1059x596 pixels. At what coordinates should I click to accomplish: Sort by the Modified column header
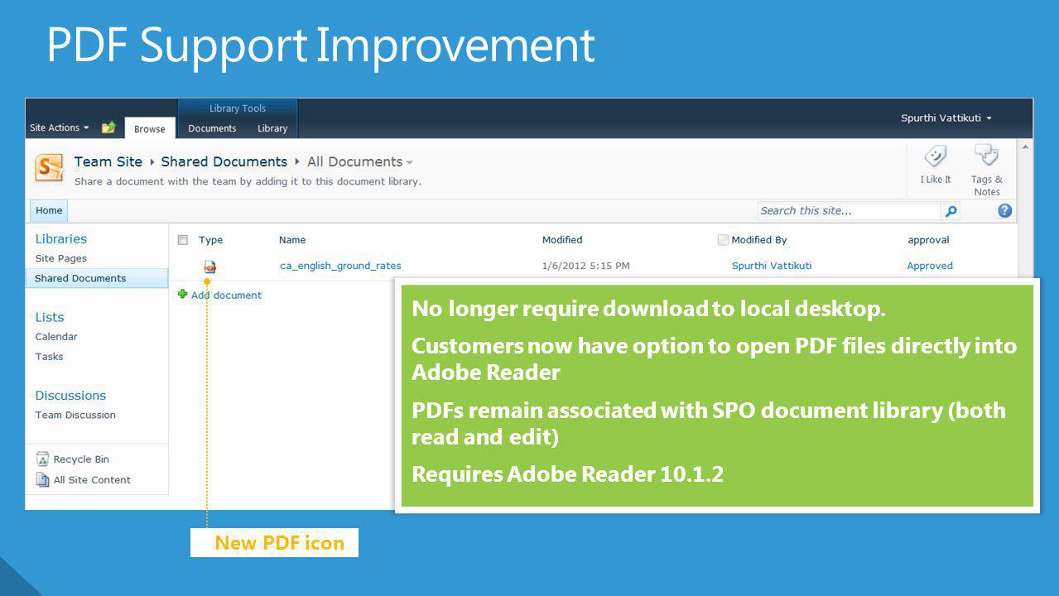(562, 240)
